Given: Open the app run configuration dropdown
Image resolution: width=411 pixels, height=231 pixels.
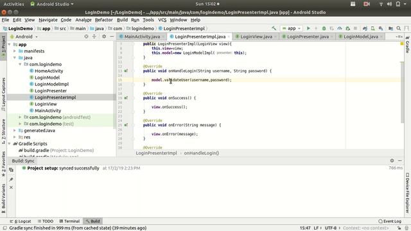Looking at the screenshot, I should [x=292, y=28].
